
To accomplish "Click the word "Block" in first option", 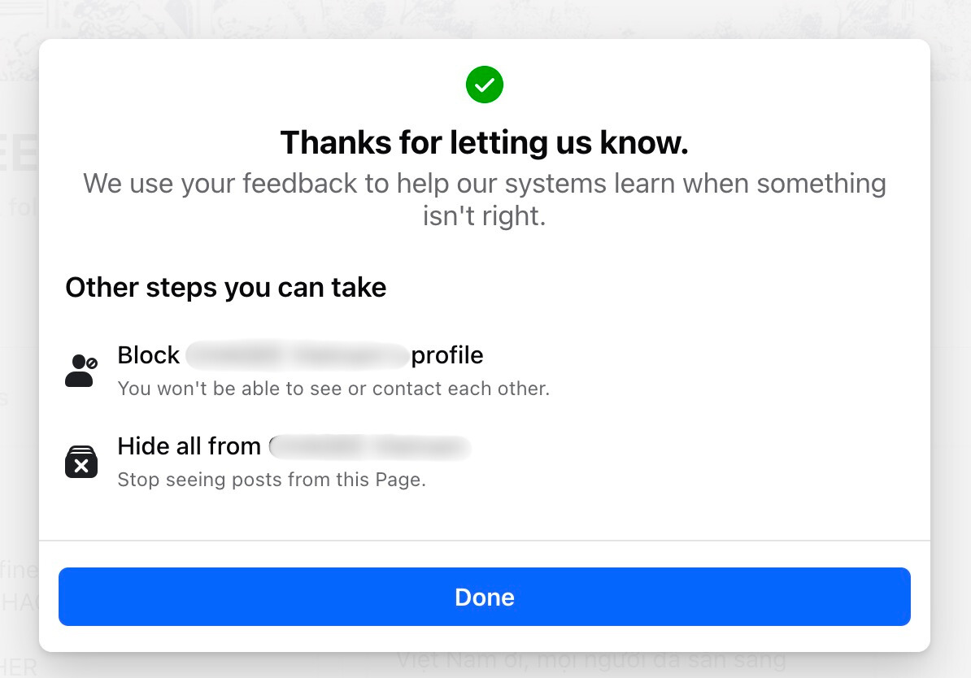I will pyautogui.click(x=149, y=355).
